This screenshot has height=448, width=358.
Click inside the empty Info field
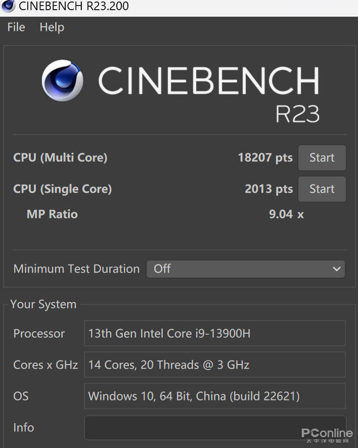pos(214,428)
